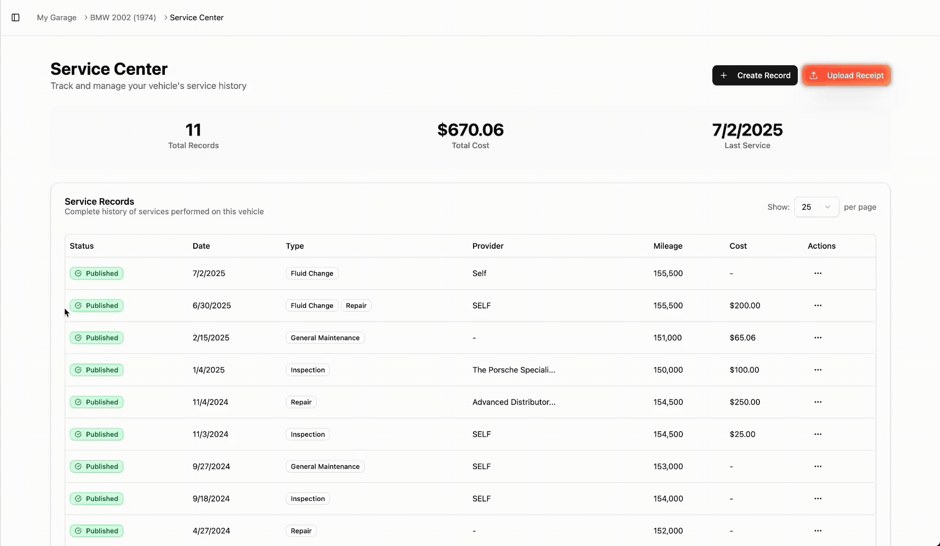Image resolution: width=940 pixels, height=546 pixels.
Task: Go to My Garage breadcrumb
Action: [x=57, y=18]
